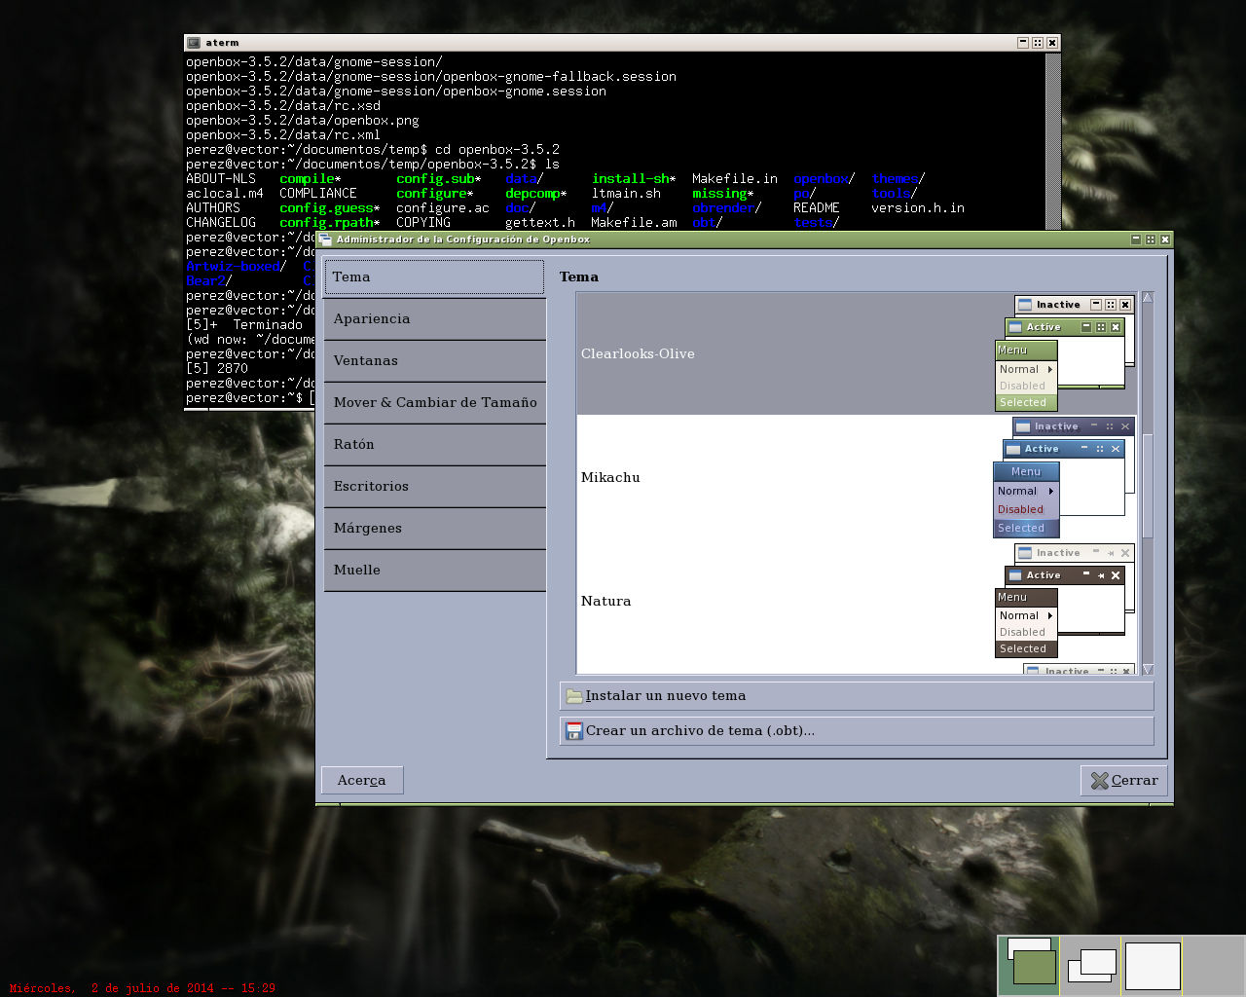This screenshot has height=997, width=1246.
Task: Switch to the Muelle tab
Action: (434, 571)
